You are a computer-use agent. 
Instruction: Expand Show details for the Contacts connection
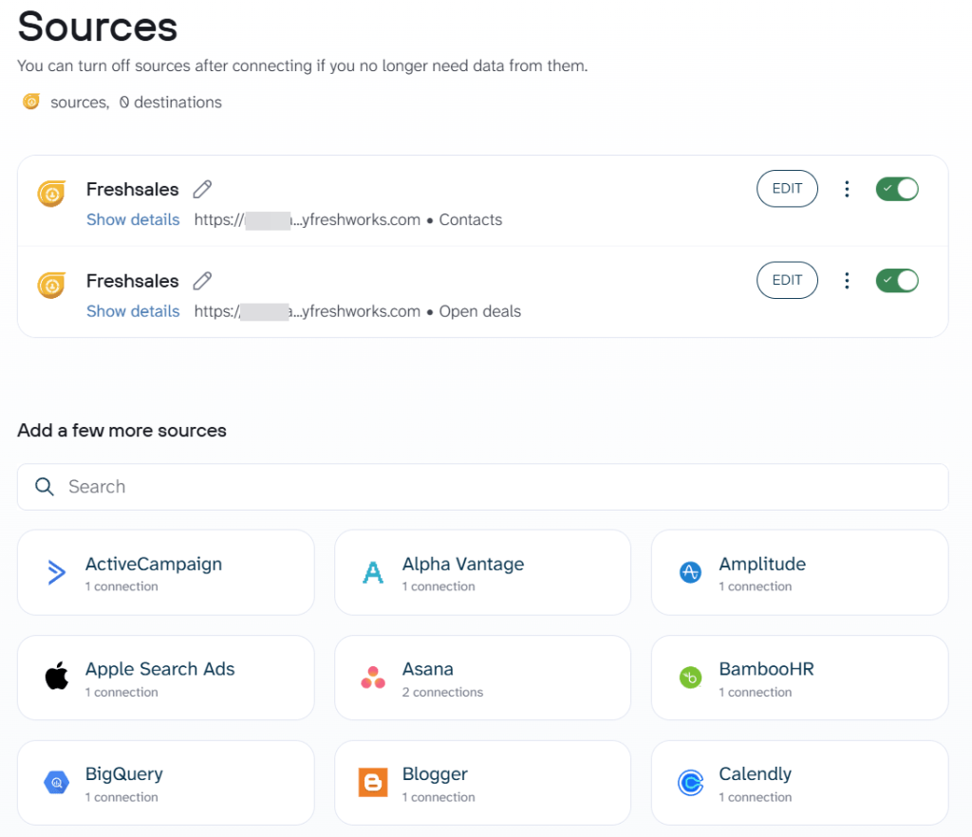click(x=132, y=219)
